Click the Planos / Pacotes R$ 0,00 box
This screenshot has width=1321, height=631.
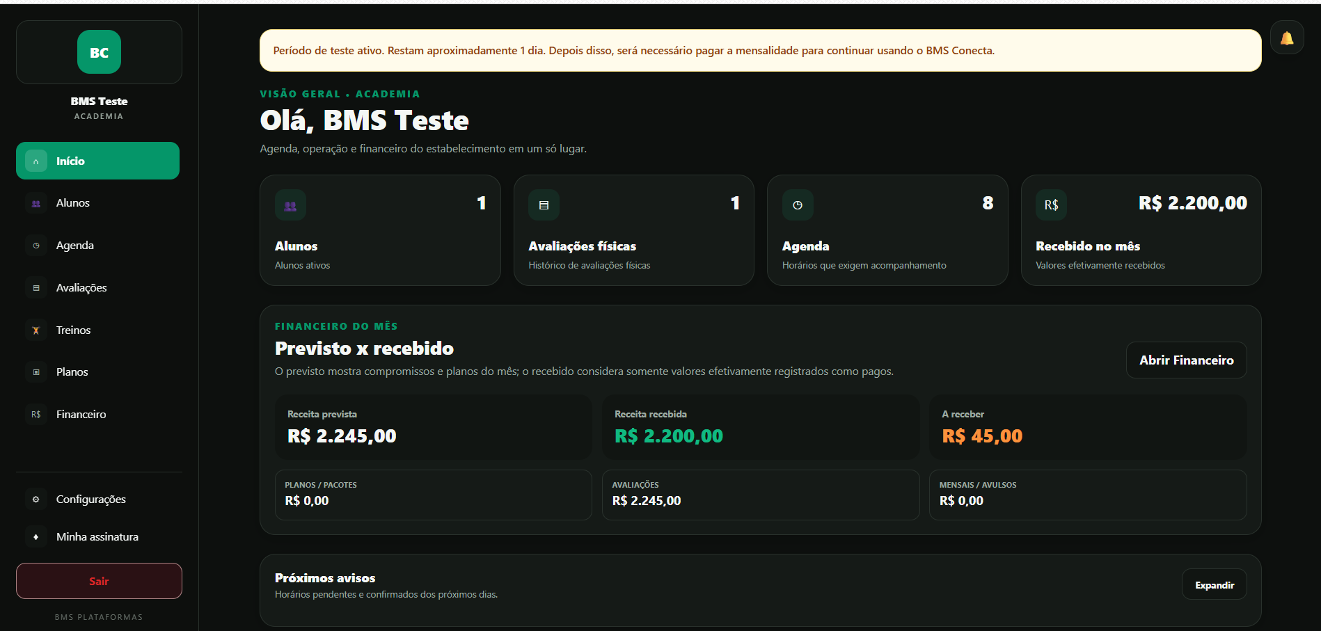point(434,495)
